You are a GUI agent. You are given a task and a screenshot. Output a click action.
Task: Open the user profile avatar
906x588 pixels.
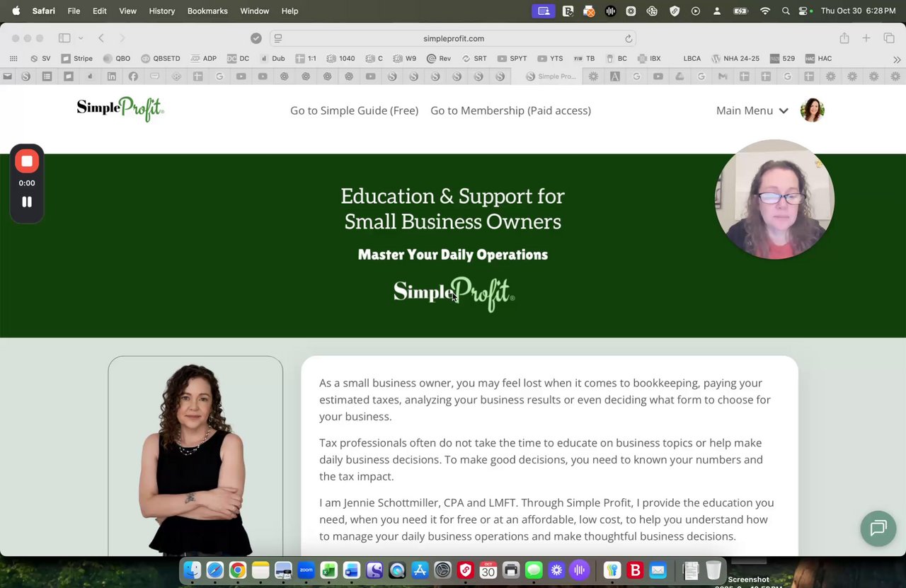tap(812, 110)
